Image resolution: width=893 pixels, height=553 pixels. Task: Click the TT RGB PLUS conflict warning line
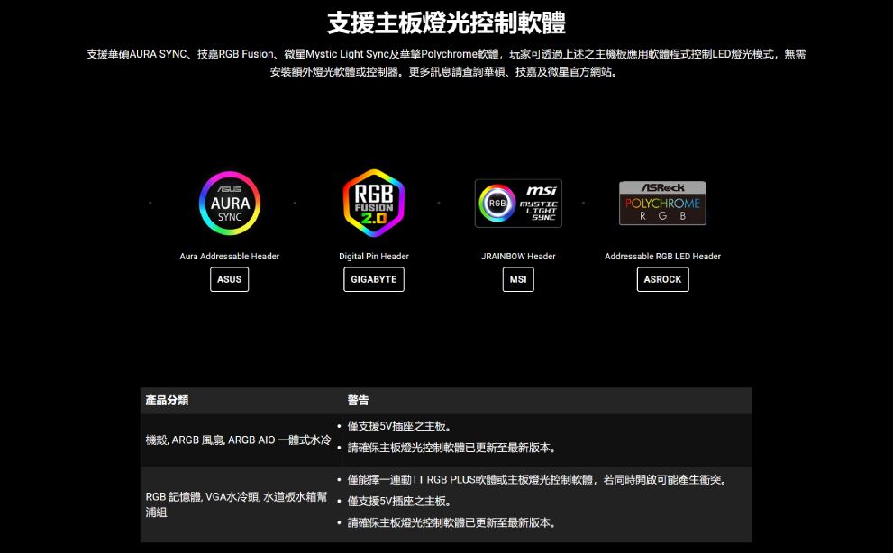(538, 480)
